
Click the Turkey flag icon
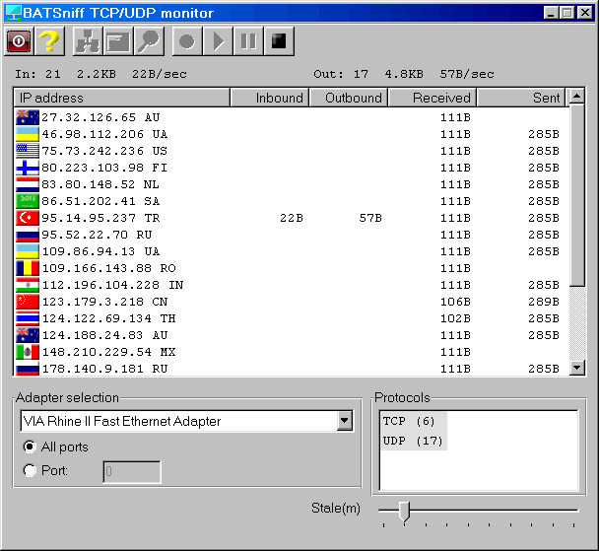pos(28,218)
